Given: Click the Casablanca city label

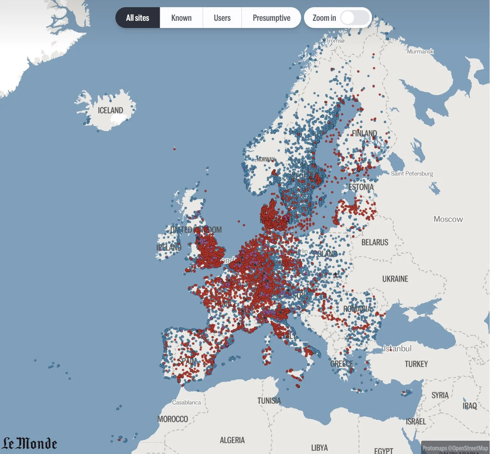Looking at the screenshot, I should 186,402.
